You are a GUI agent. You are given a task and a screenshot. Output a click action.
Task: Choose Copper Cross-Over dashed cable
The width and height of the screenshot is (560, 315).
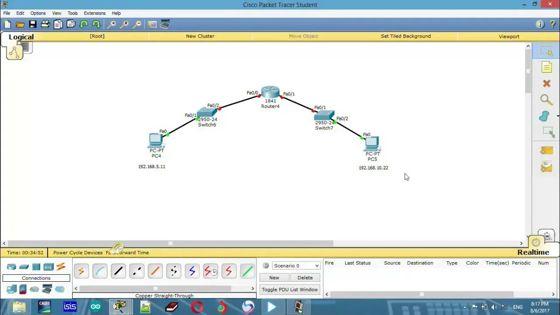coord(136,271)
